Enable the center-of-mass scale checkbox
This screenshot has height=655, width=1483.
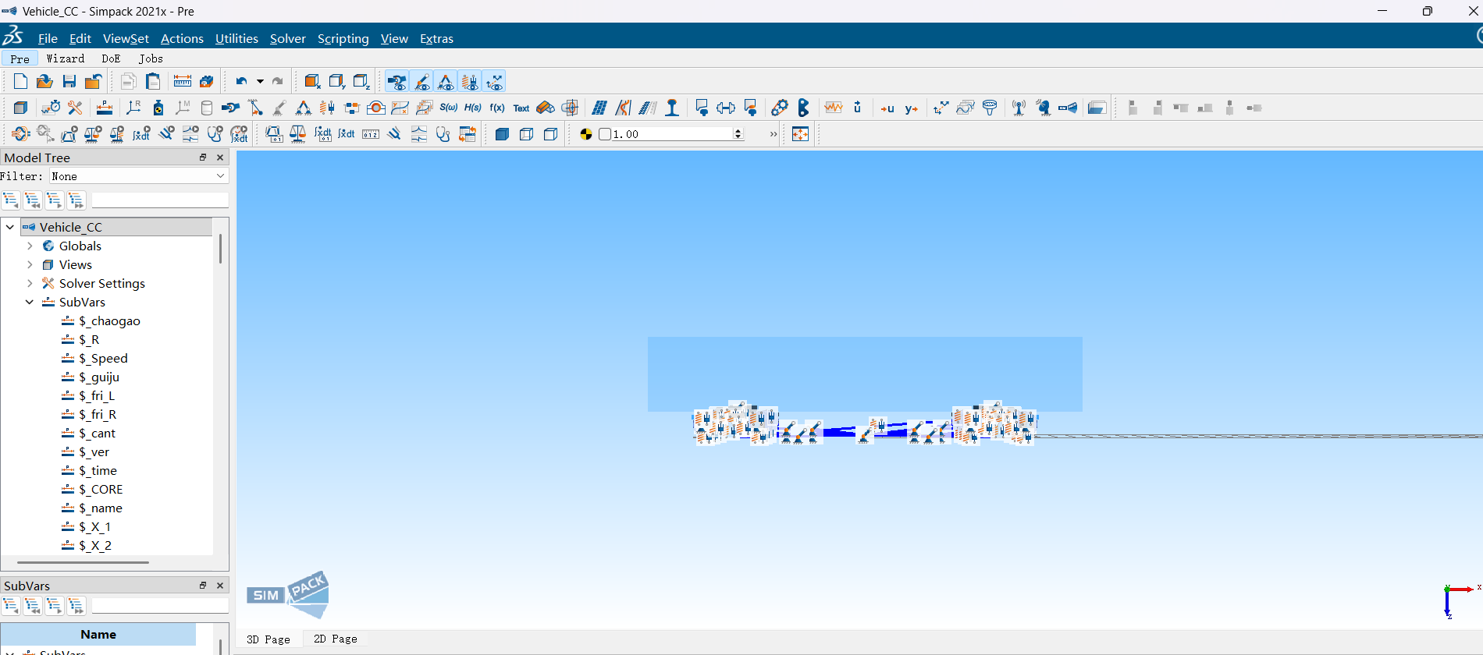pyautogui.click(x=605, y=134)
